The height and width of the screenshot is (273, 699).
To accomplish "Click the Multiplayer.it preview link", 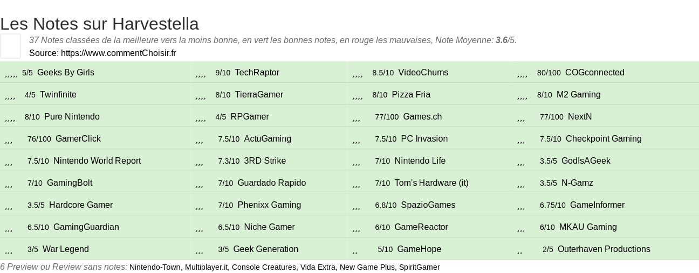I will click(207, 267).
